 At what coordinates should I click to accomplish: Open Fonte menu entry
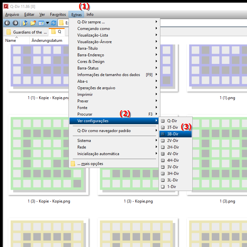[114, 108]
